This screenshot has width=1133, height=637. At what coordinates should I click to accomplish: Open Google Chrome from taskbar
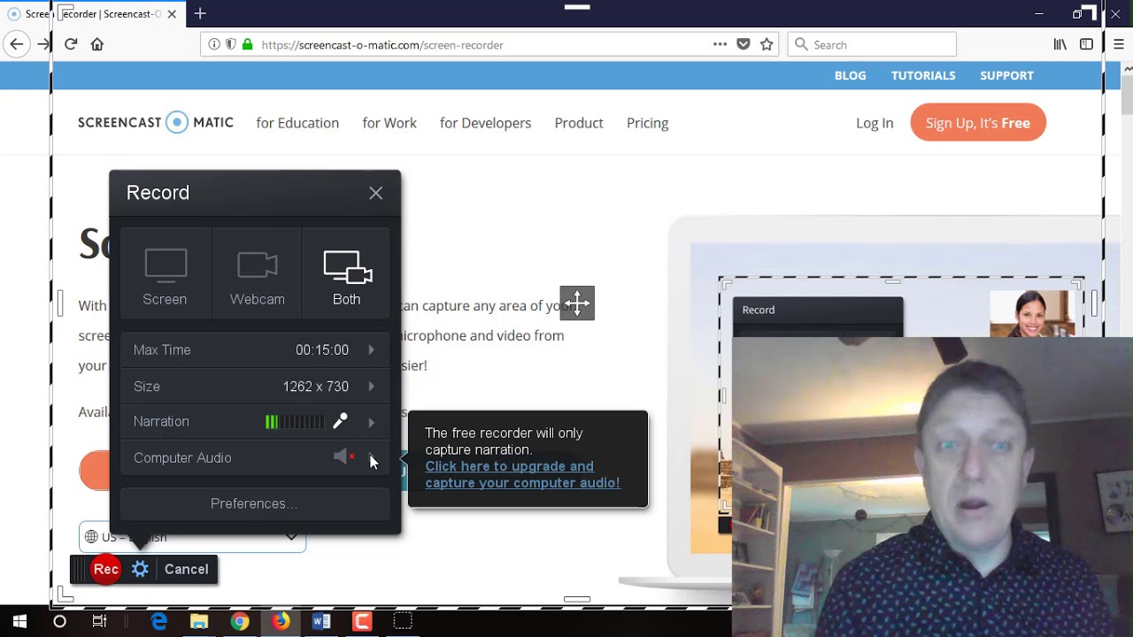(x=240, y=622)
